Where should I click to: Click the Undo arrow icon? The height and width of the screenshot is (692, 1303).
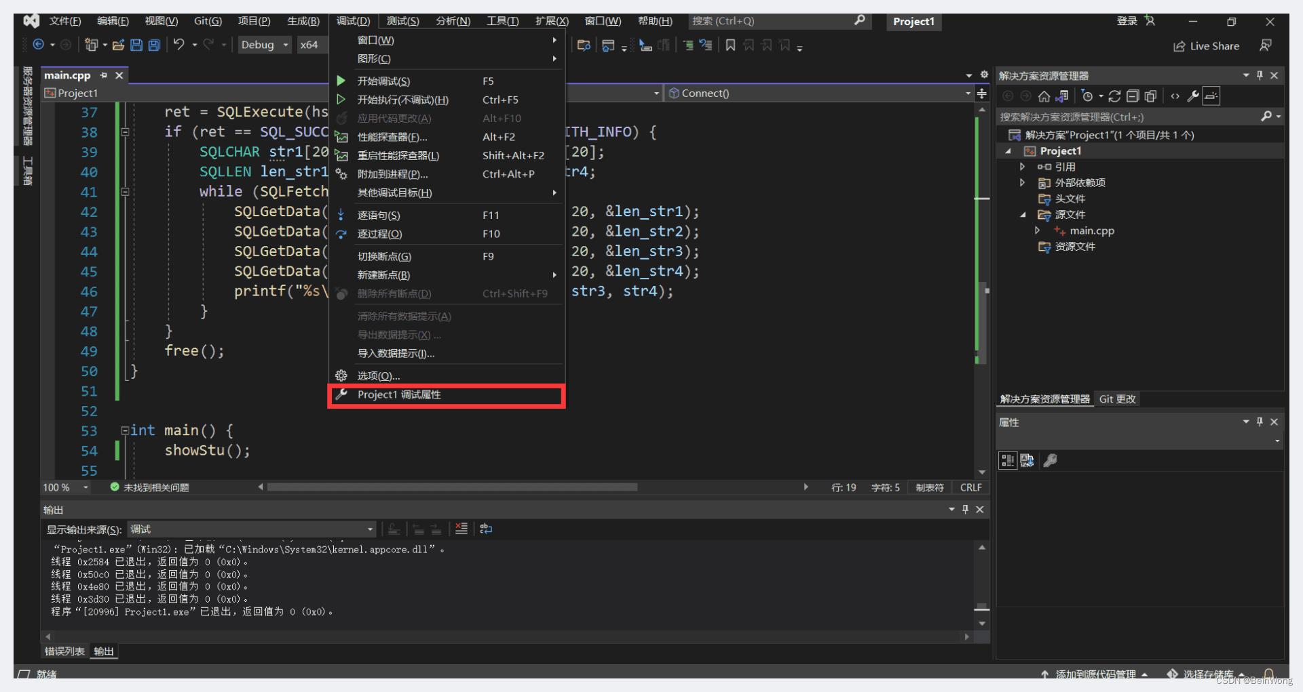coord(178,45)
